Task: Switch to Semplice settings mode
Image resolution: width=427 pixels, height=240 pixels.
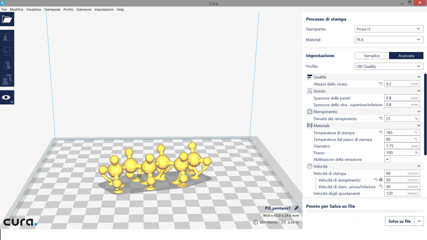Action: point(371,55)
